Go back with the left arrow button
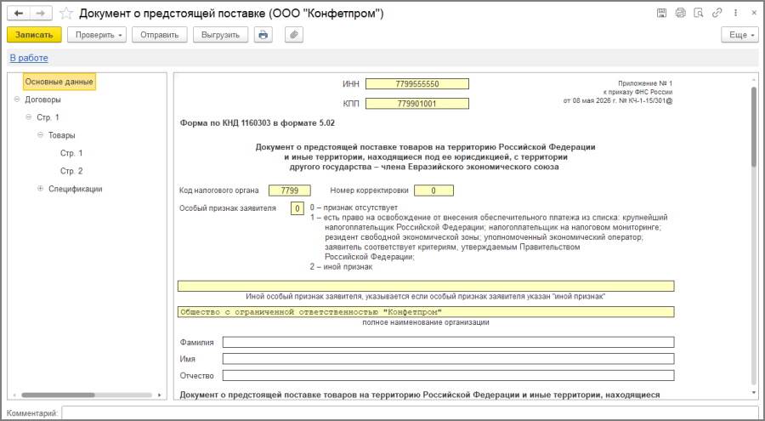Viewport: 765px width, 421px height. point(19,14)
